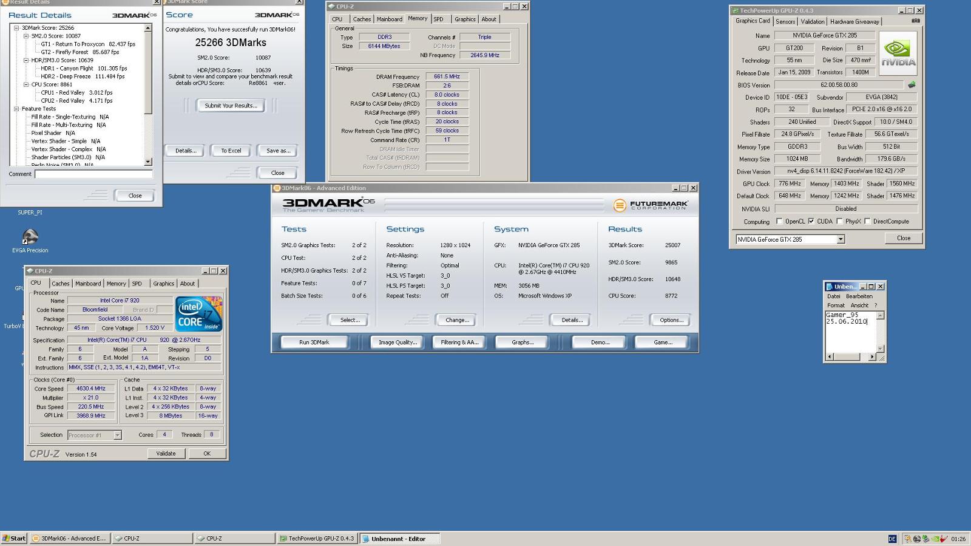
Task: Switch to SPD tab in CPU-Z memory window
Action: (438, 19)
